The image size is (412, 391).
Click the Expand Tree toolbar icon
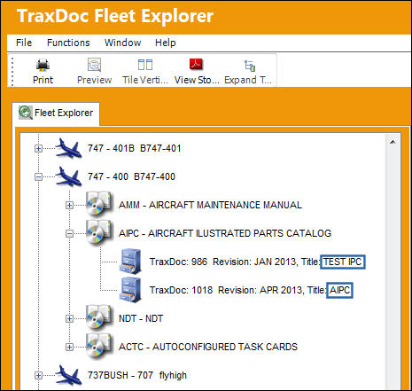pyautogui.click(x=250, y=66)
